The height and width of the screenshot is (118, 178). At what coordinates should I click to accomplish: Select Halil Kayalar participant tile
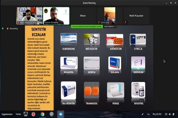pos(136,16)
